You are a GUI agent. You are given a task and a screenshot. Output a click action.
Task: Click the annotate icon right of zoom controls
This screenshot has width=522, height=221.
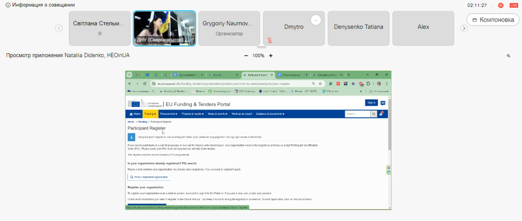508,55
